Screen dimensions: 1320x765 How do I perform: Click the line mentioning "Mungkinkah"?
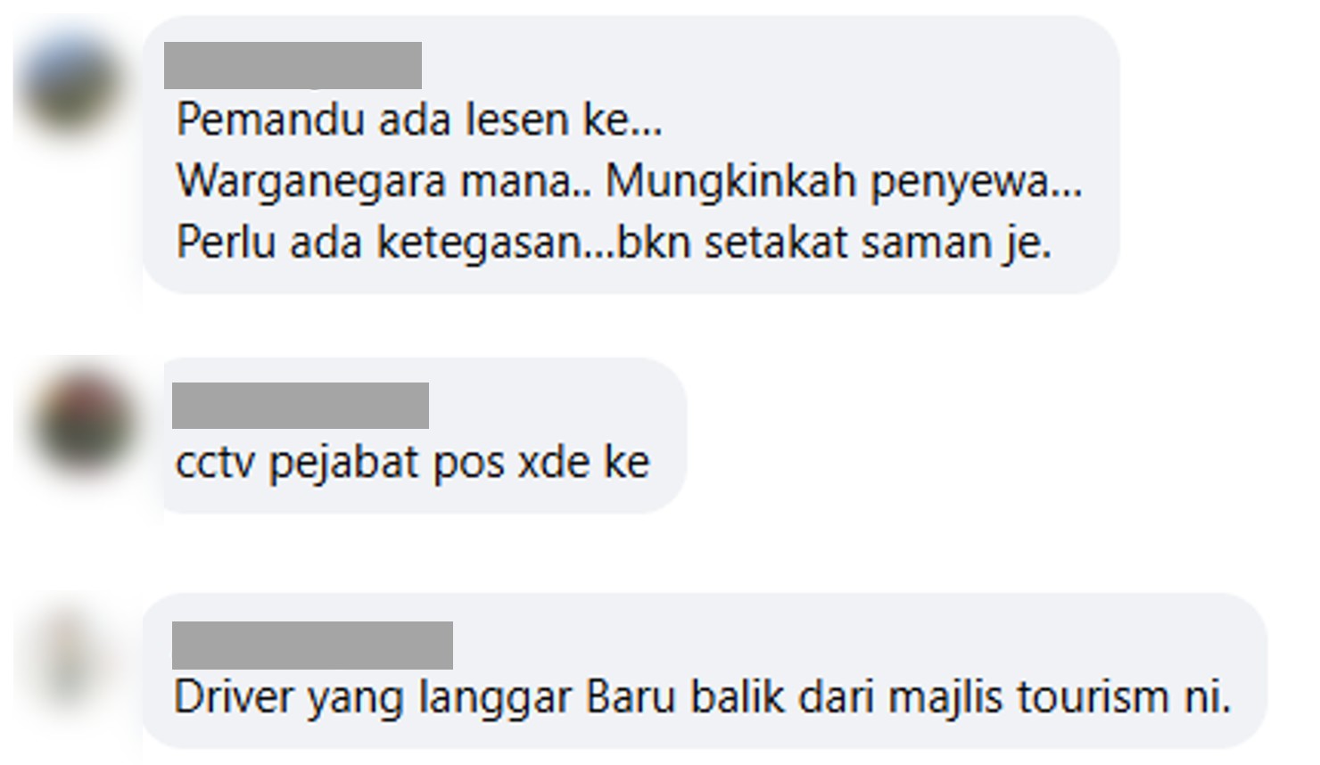(630, 182)
